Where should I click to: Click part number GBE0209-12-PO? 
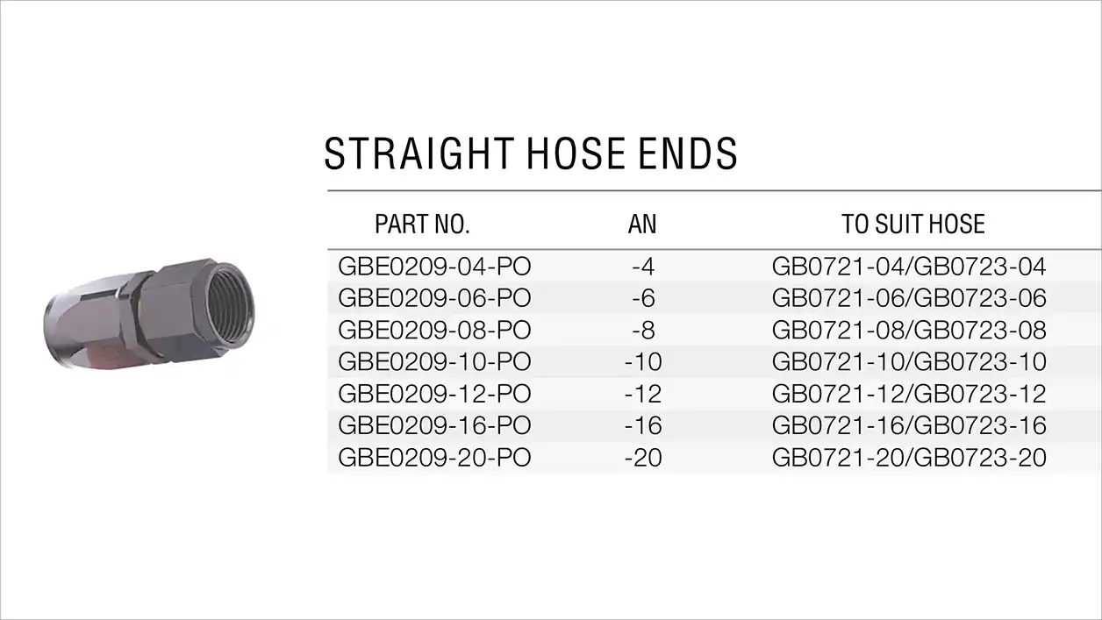(x=435, y=394)
